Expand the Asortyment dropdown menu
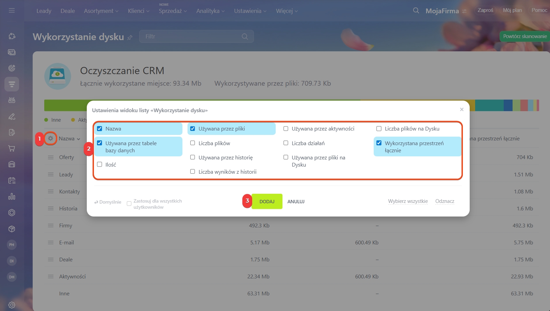This screenshot has width=550, height=311. (x=101, y=11)
